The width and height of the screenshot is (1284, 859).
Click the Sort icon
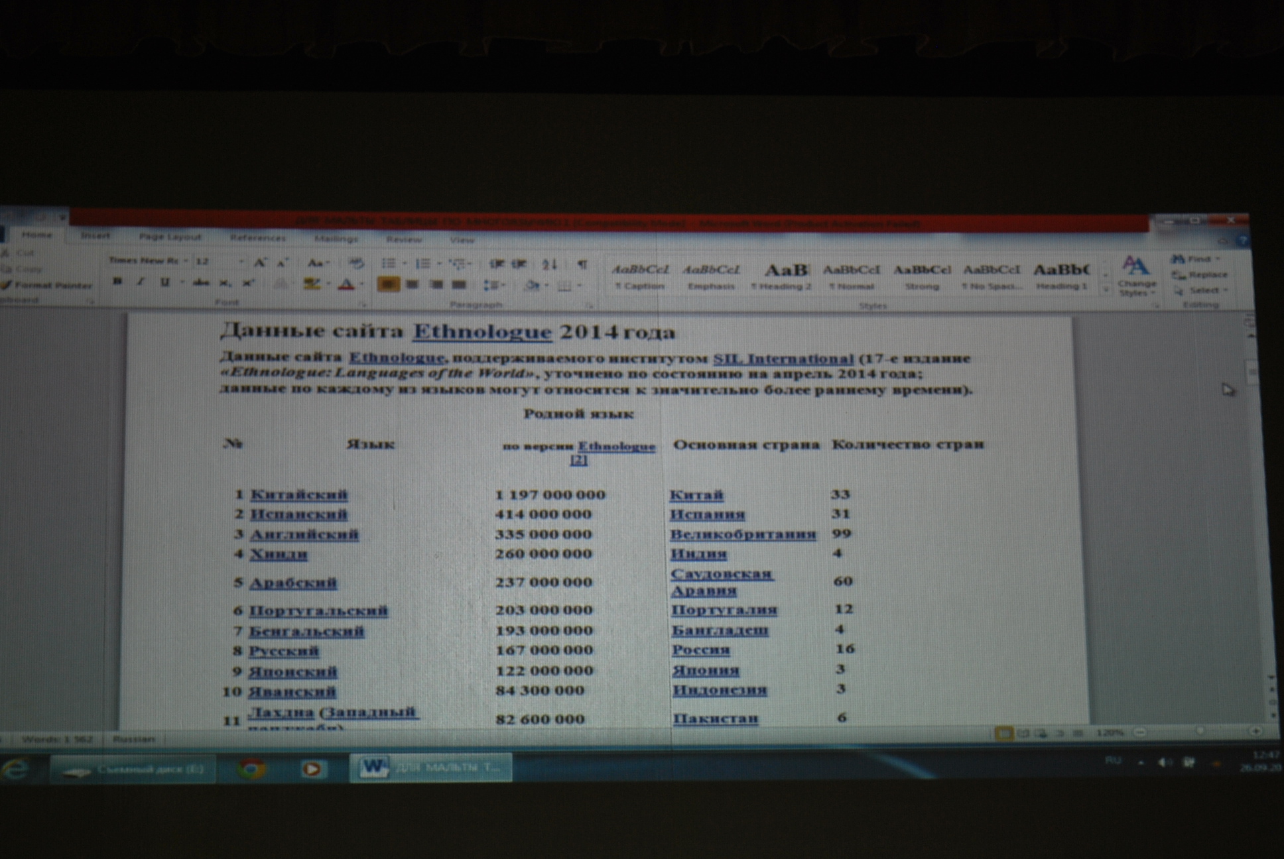[550, 264]
